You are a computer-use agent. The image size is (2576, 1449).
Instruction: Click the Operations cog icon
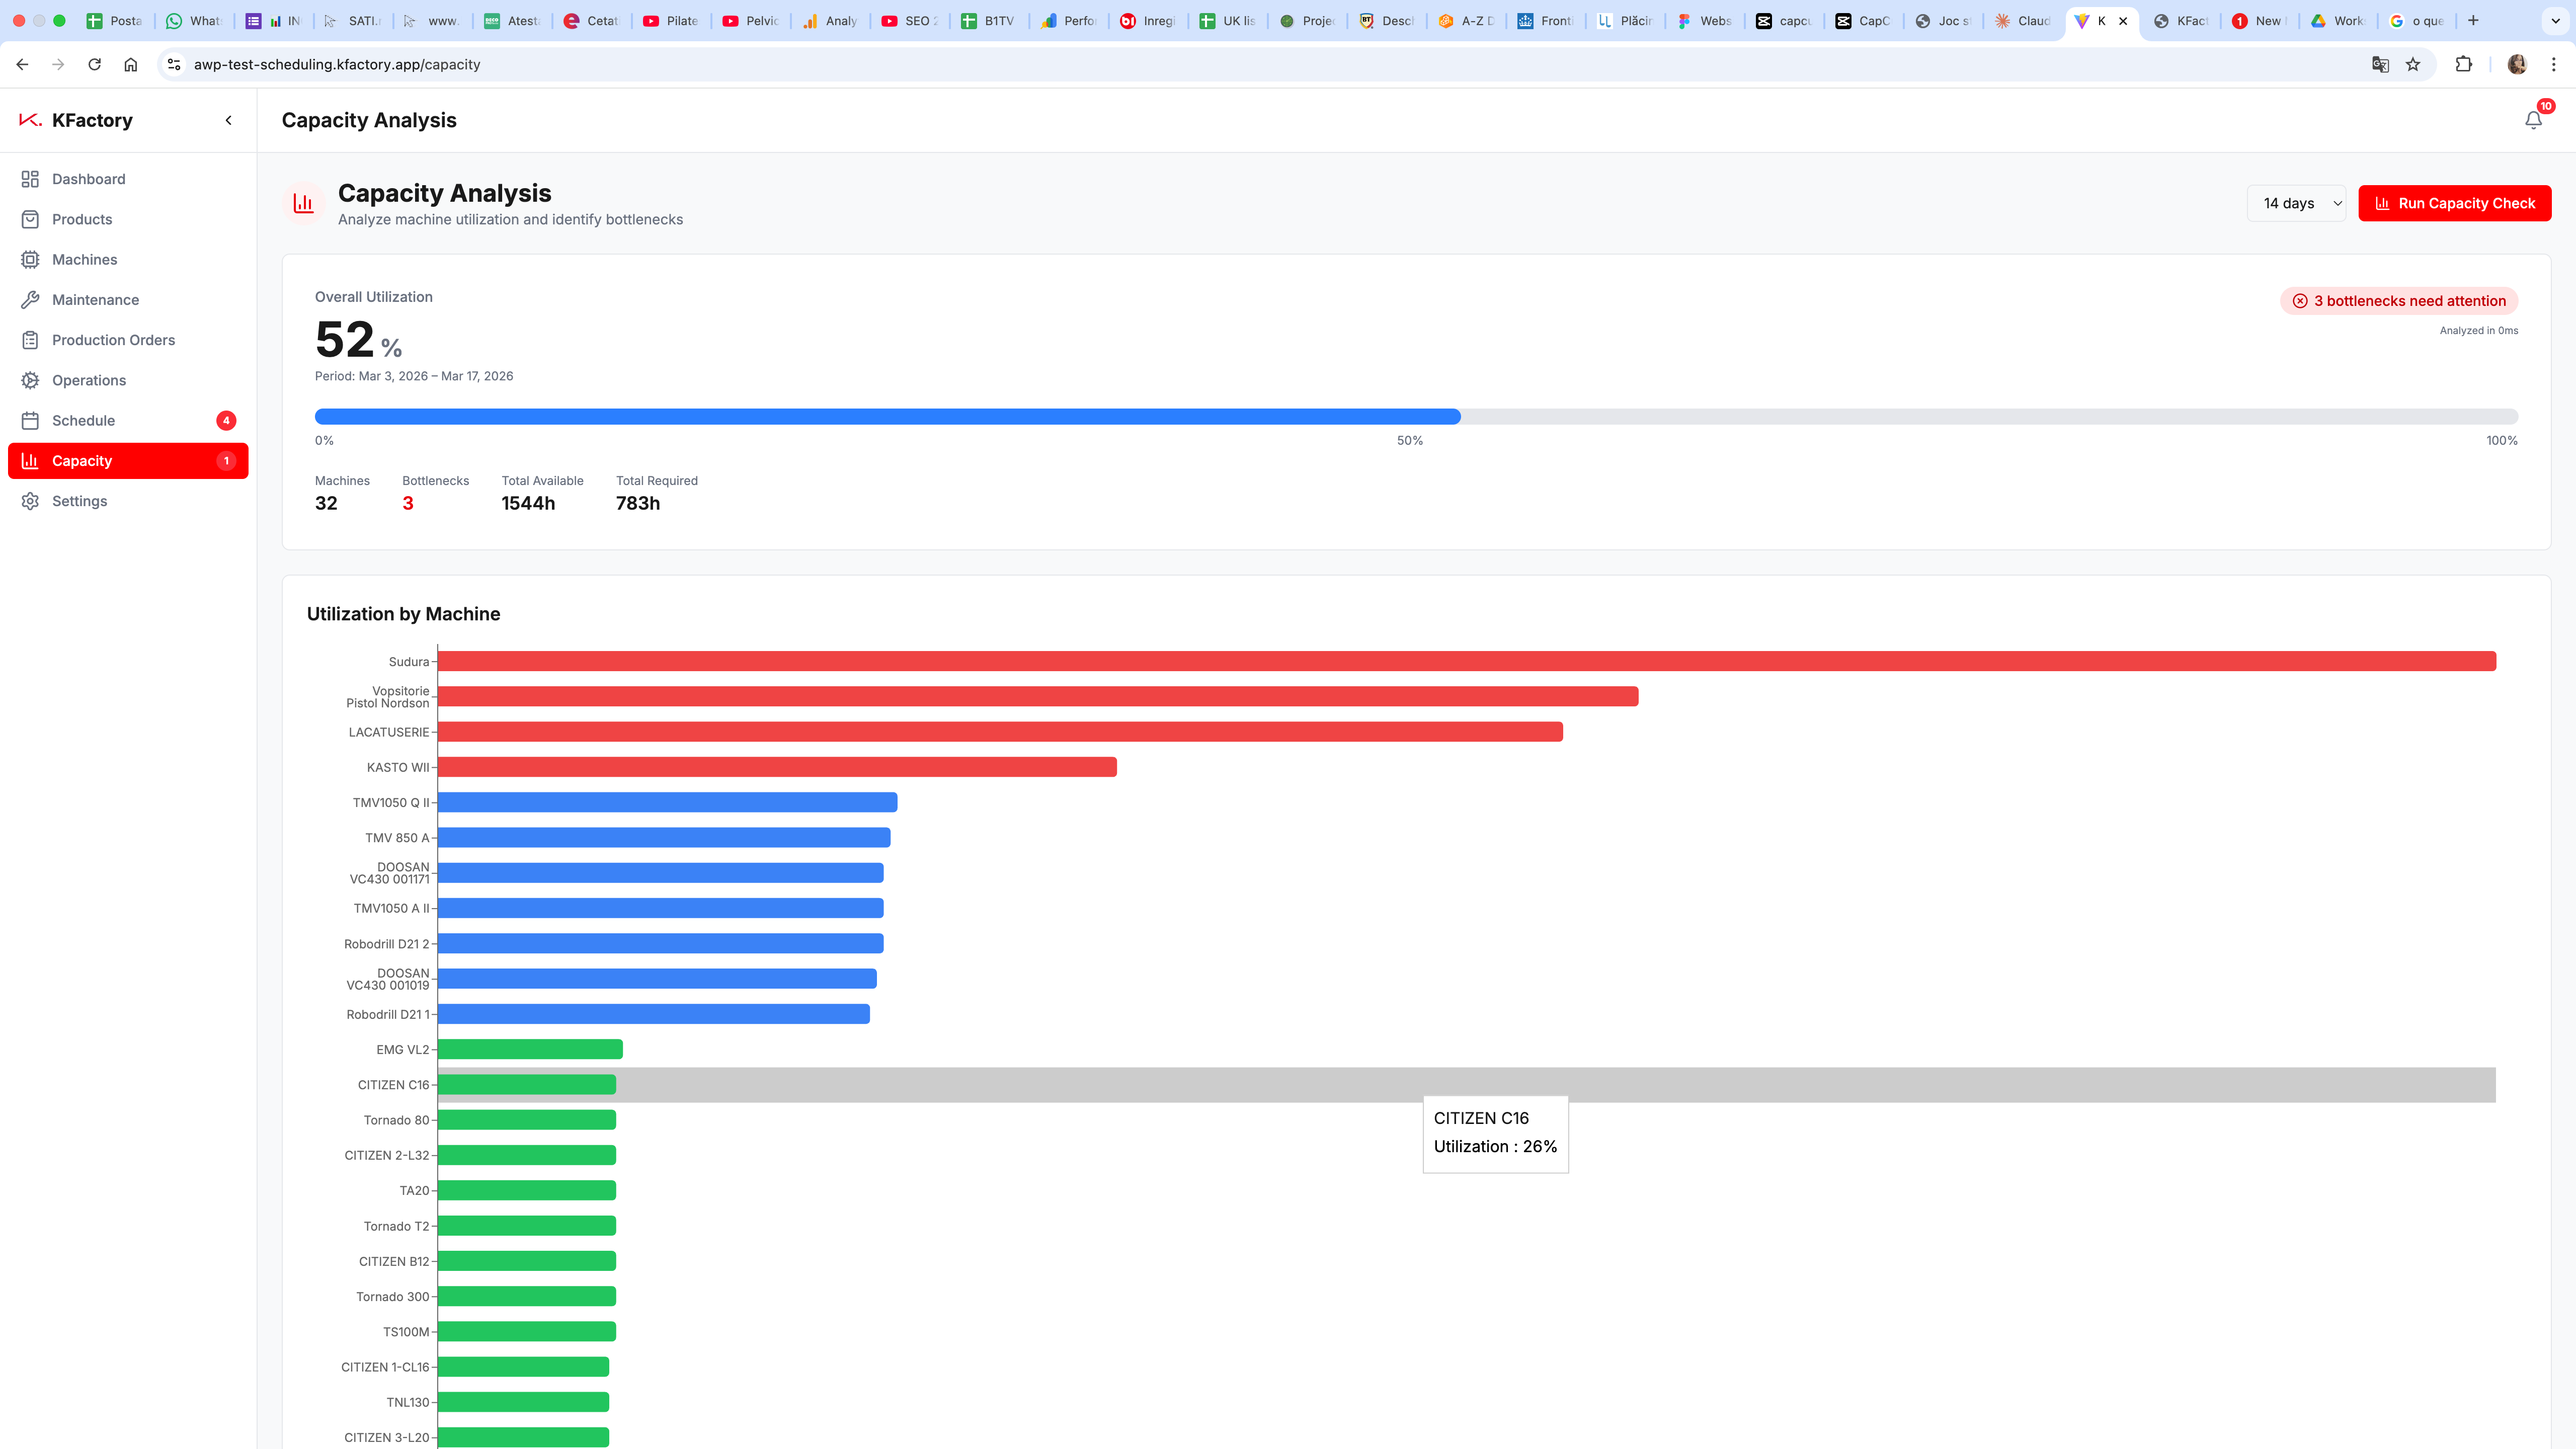[x=30, y=380]
